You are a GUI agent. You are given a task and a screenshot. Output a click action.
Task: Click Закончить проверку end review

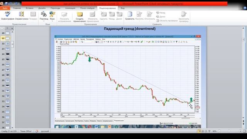(184, 16)
